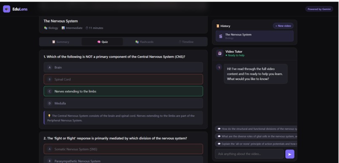Select answer A Brain in question 1
The height and width of the screenshot is (163, 339).
(123, 67)
